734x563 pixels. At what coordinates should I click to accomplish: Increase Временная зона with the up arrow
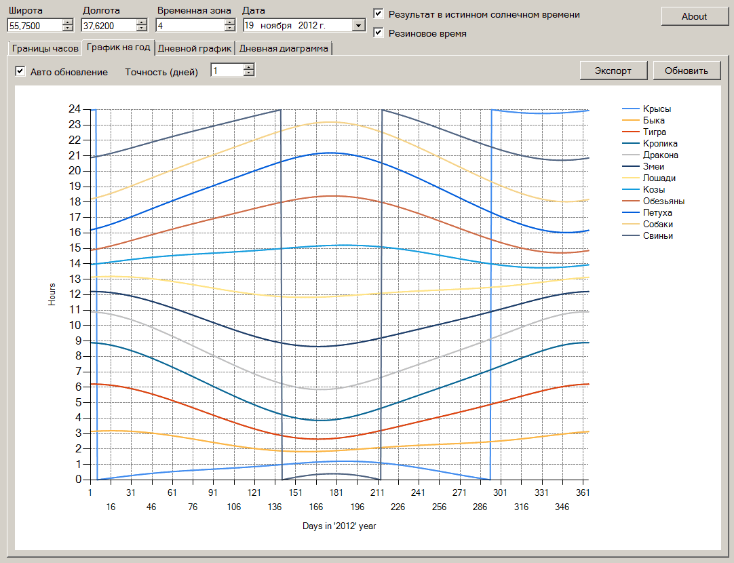[x=229, y=22]
